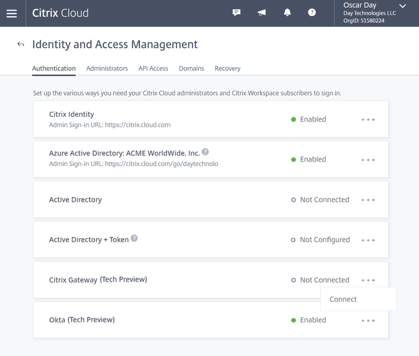Switch to the API Access tab
The image size is (419, 356).
point(153,68)
